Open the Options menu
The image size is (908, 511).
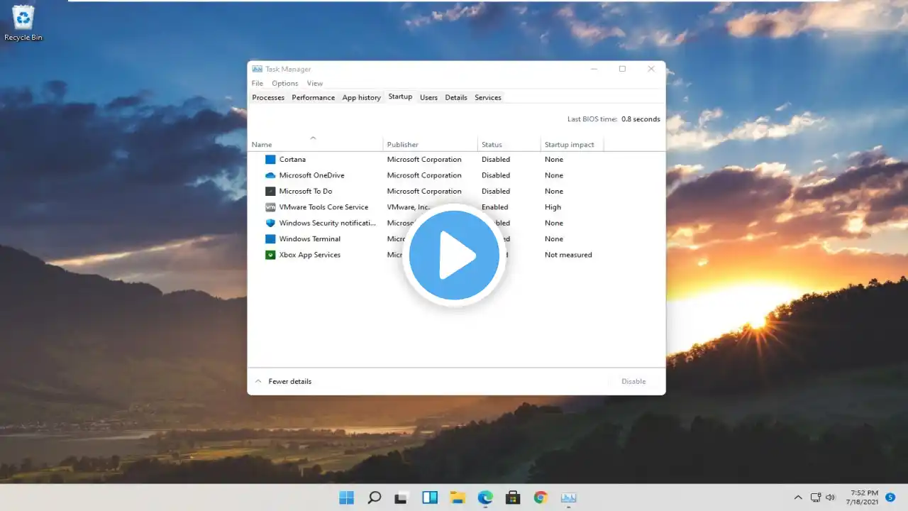(284, 83)
